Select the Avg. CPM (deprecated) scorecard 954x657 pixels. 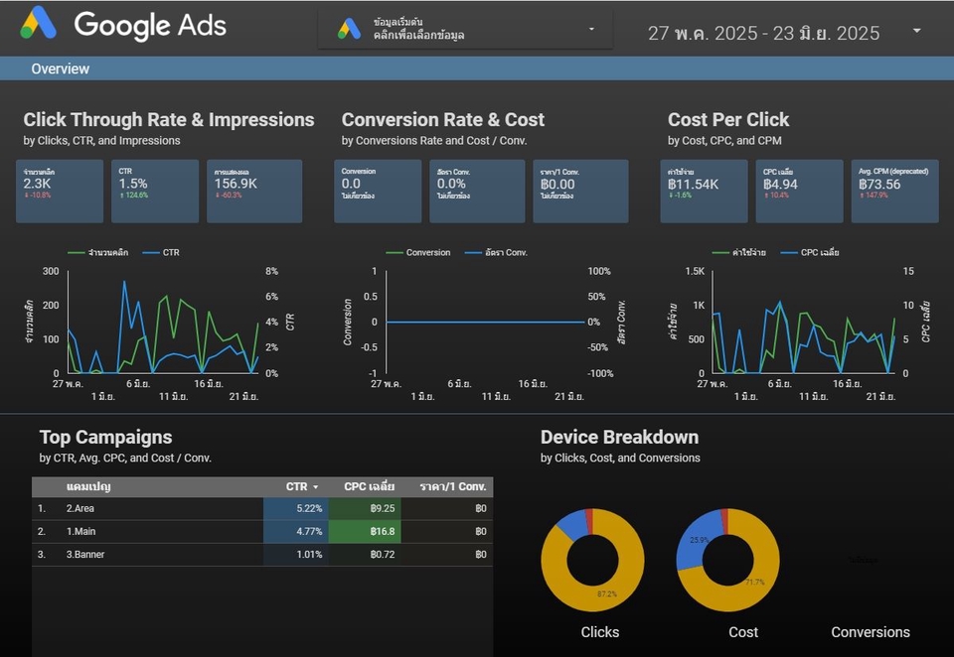click(x=894, y=191)
